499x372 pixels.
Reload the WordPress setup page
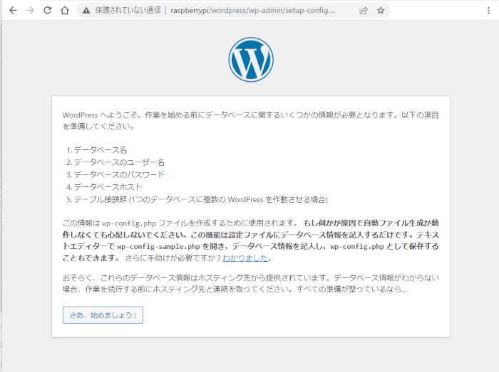click(x=48, y=11)
